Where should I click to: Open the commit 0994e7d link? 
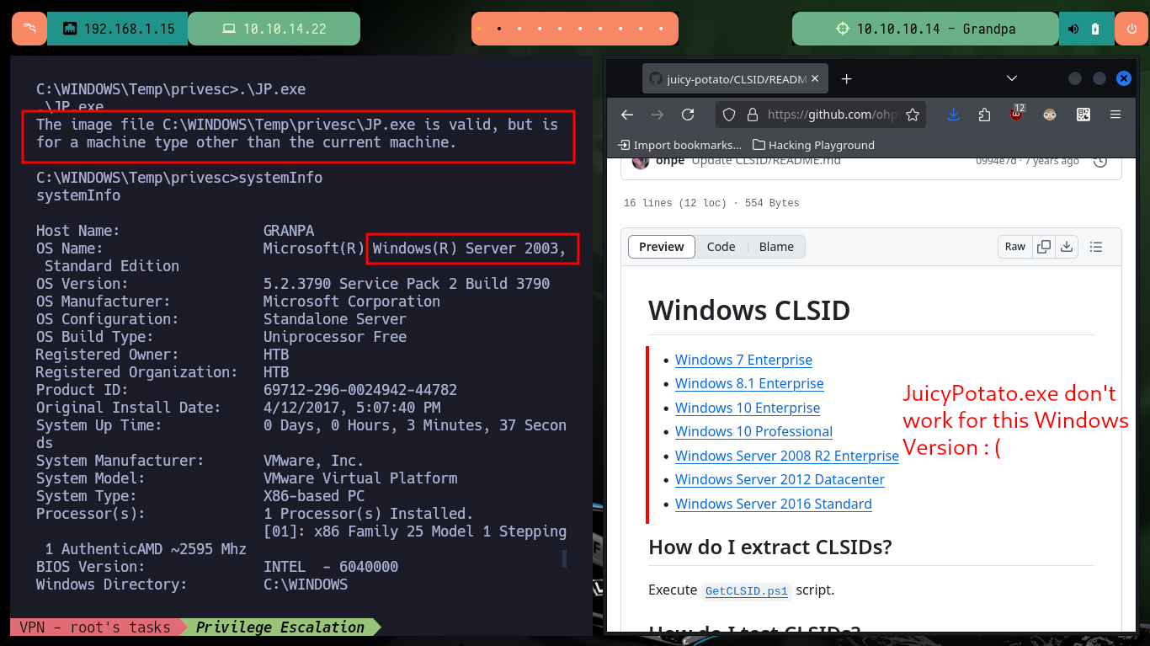coord(994,161)
